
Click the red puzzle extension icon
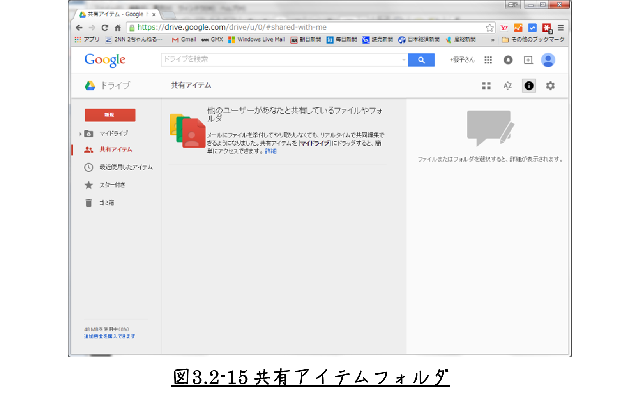547,28
